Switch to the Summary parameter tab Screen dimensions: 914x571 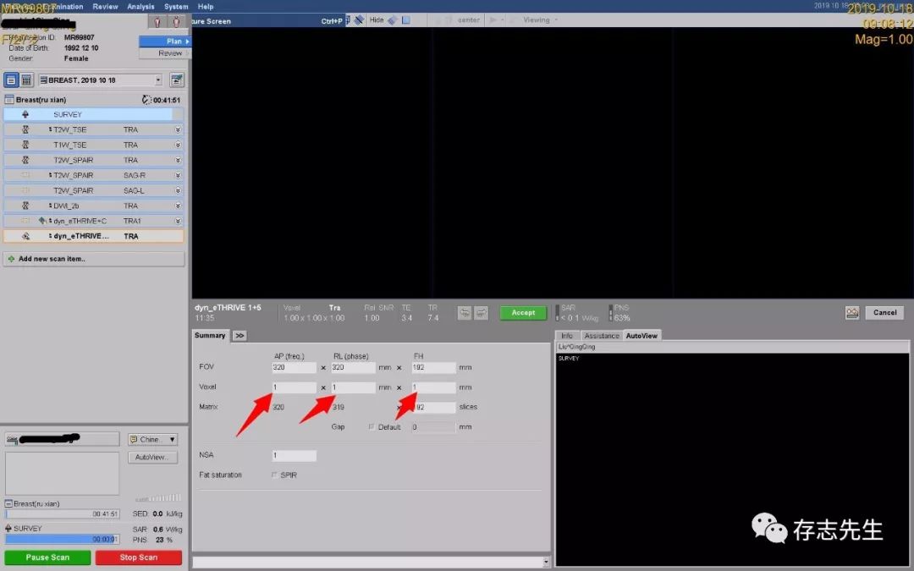tap(210, 336)
